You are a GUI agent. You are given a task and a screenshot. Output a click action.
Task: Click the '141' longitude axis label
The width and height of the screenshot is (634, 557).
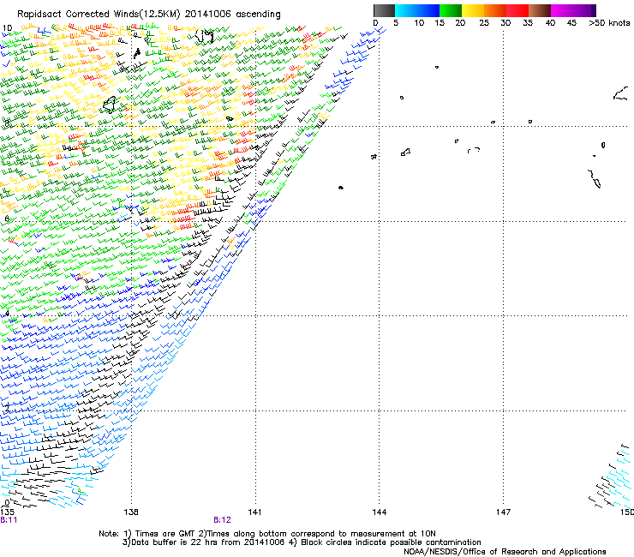pyautogui.click(x=254, y=512)
